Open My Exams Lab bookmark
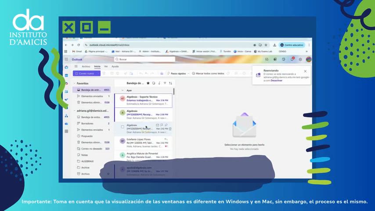 (263, 51)
